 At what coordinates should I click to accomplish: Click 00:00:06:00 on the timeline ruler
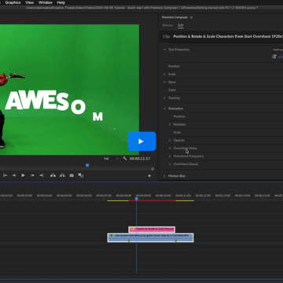84,196
